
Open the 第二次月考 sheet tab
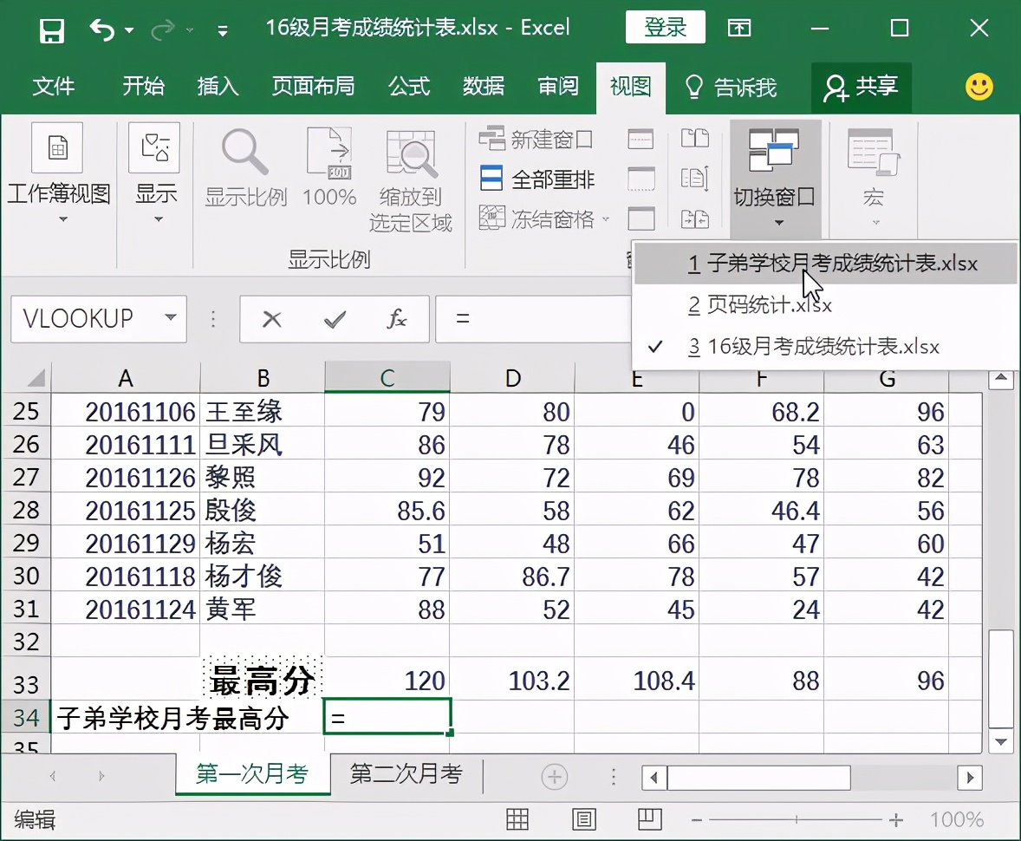(406, 776)
